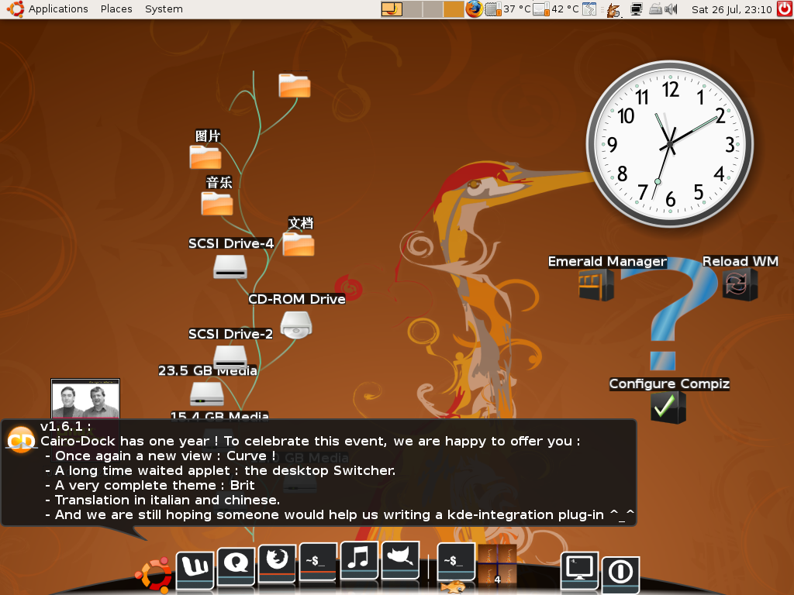This screenshot has width=794, height=595.
Task: Open the 'Q' chat application in dock
Action: coord(236,566)
